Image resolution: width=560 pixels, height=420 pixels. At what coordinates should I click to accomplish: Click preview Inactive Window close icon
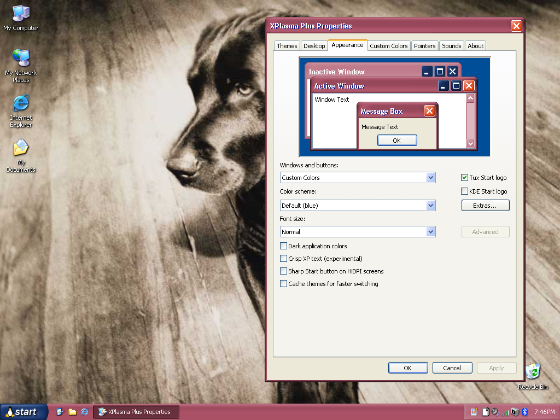click(452, 72)
